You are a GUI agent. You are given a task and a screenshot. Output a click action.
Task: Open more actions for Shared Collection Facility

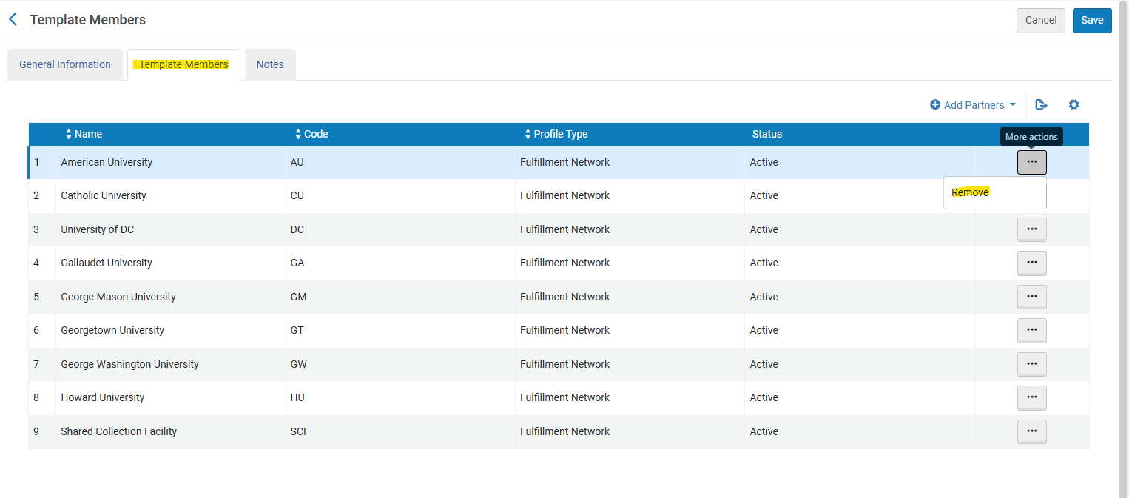click(1031, 431)
